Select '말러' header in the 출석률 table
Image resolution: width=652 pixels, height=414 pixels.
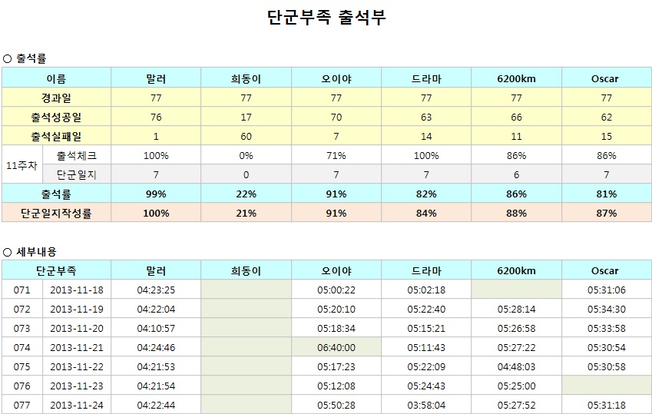tap(156, 78)
